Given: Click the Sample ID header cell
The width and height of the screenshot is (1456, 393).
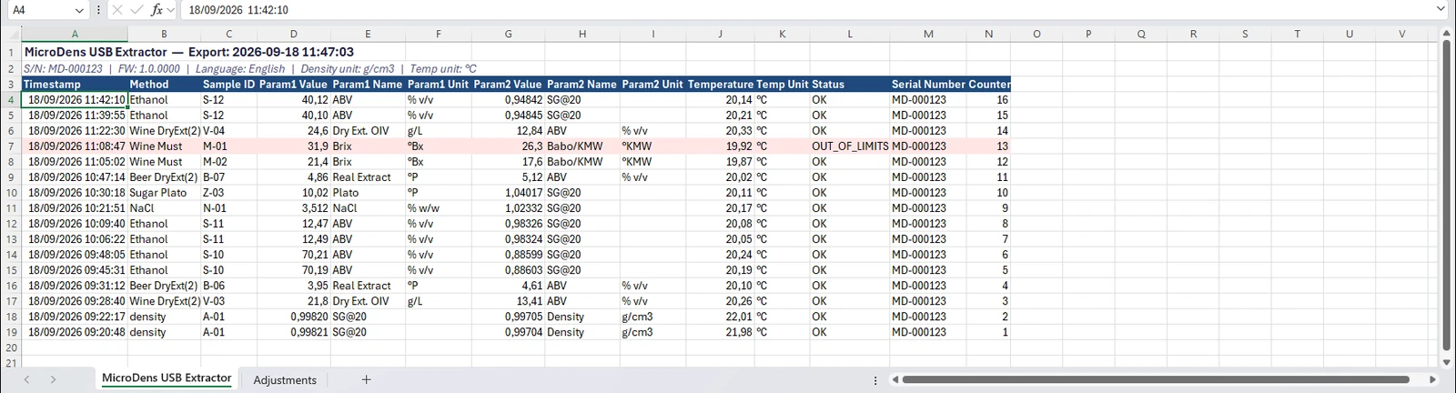Looking at the screenshot, I should pyautogui.click(x=228, y=85).
